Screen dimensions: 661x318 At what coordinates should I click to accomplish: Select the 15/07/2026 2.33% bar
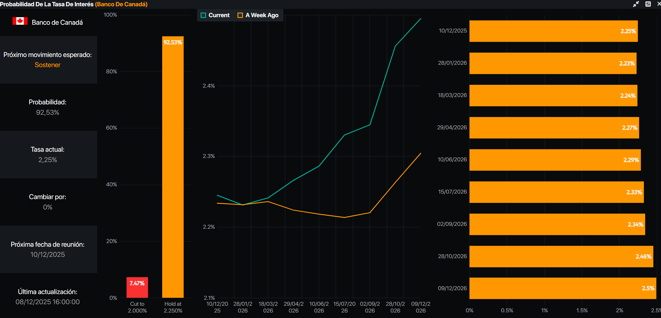(556, 192)
